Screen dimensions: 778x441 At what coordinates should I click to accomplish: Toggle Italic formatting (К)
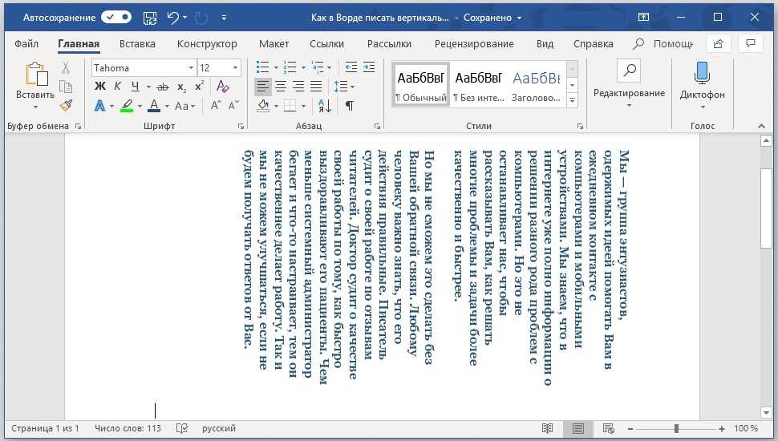pyautogui.click(x=117, y=87)
